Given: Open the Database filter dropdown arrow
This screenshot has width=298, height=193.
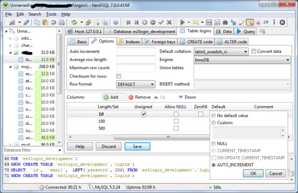Looking at the screenshot, I should [x=60, y=150].
